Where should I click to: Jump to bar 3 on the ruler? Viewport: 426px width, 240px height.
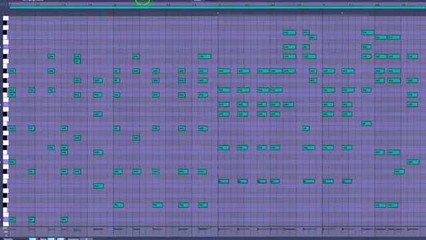point(219,5)
